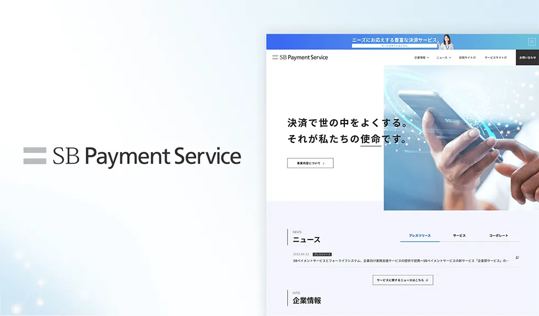Click the ニュース section heading
The width and height of the screenshot is (539, 316).
tap(306, 240)
